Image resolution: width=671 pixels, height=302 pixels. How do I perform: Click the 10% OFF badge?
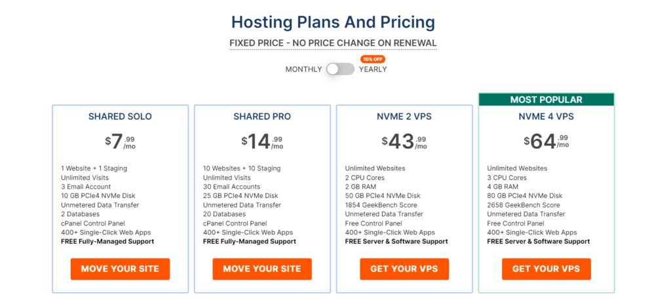point(372,59)
